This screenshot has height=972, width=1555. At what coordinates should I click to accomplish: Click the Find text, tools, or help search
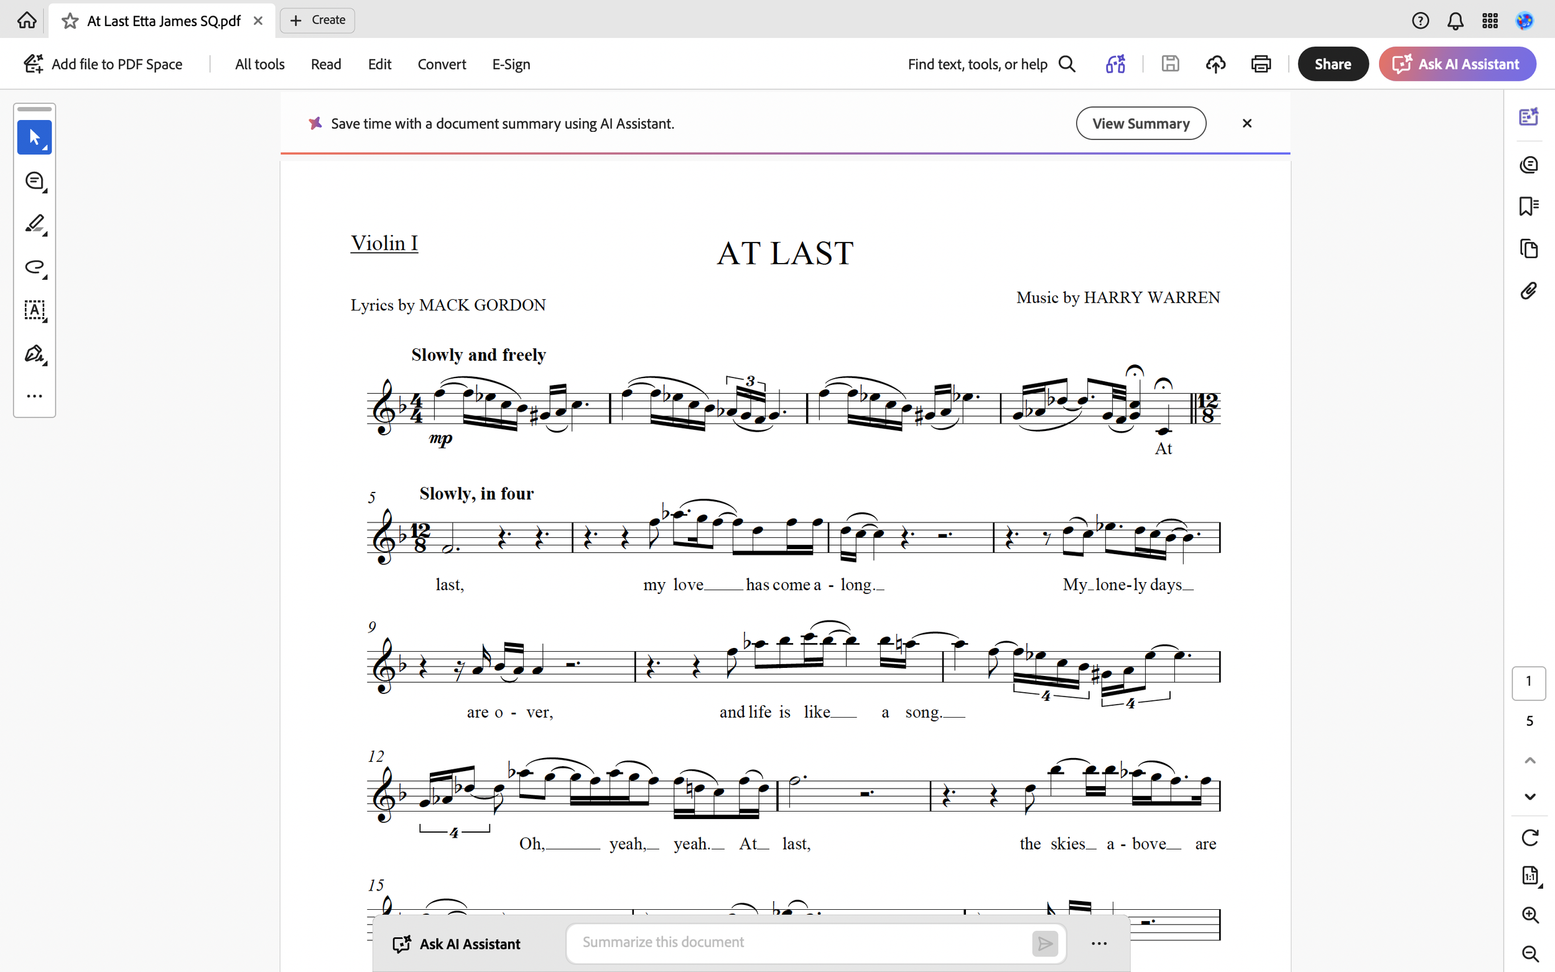click(991, 64)
